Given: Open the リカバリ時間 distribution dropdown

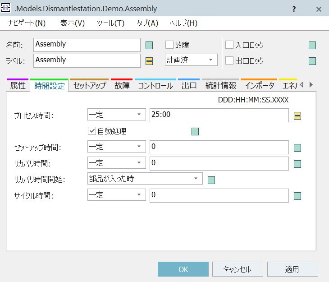Looking at the screenshot, I should 117,162.
